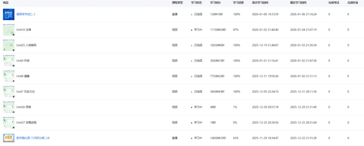
Task: Select the Unit25 人物描写 title
Action: (26, 45)
